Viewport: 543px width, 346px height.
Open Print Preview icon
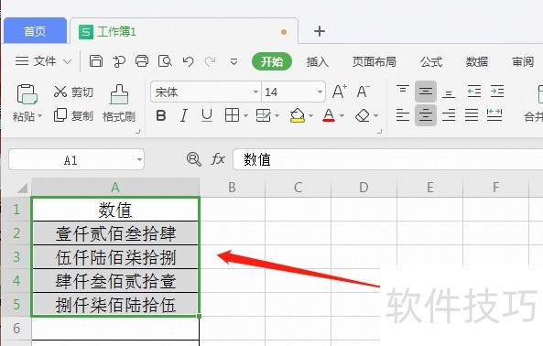(x=165, y=61)
